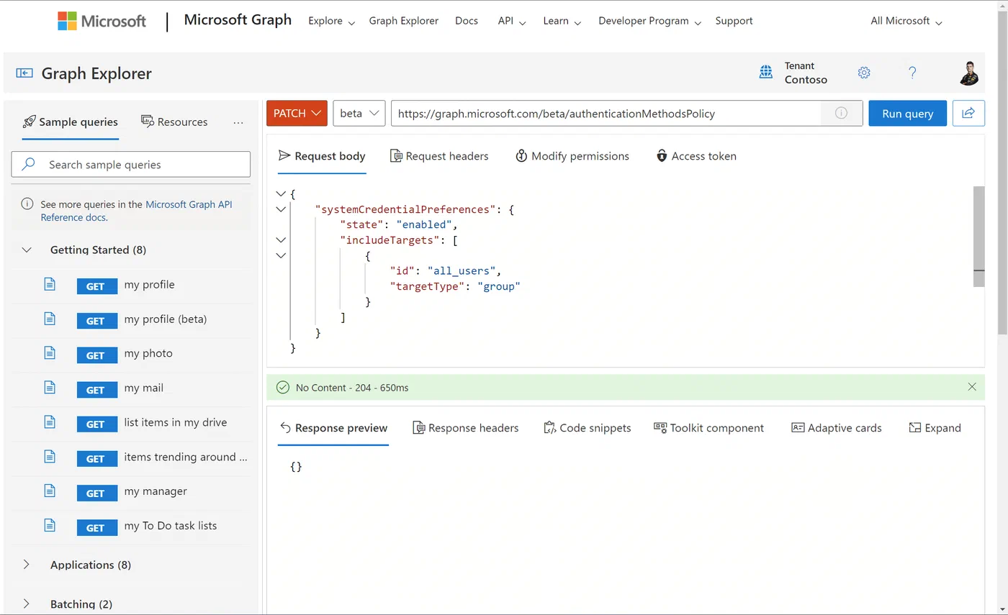This screenshot has width=1008, height=615.
Task: Switch to the Request headers tab
Action: coord(439,156)
